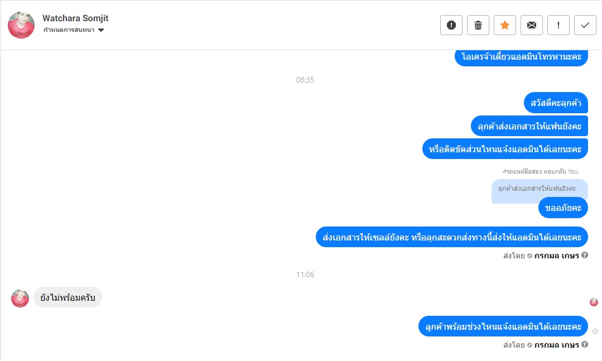Image resolution: width=602 pixels, height=361 pixels.
Task: Click the exclamation mark priority icon
Action: [558, 25]
